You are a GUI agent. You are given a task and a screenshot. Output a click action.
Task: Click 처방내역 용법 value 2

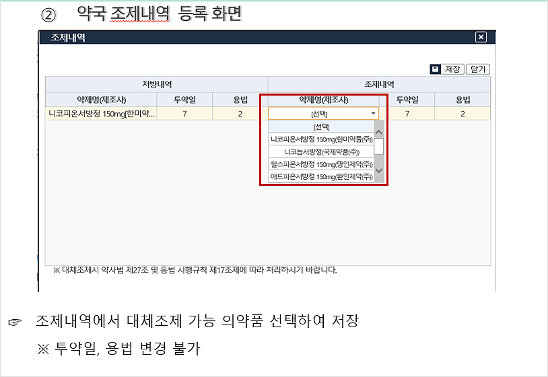pos(240,114)
